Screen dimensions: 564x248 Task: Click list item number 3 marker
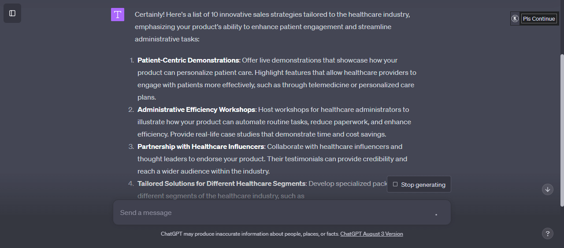click(131, 147)
